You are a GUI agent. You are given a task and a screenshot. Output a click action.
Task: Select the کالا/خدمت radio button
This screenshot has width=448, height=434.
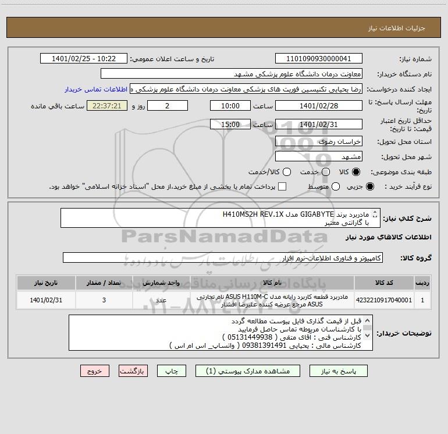click(x=287, y=172)
